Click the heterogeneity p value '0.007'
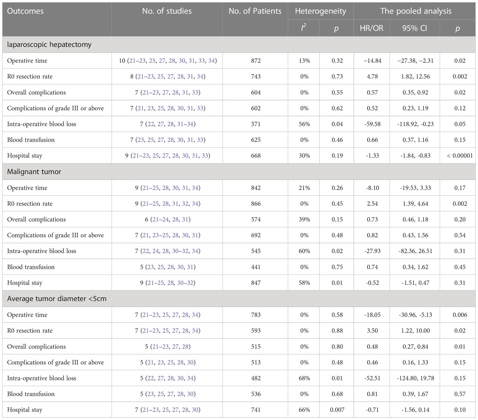478x420 pixels. [337, 410]
